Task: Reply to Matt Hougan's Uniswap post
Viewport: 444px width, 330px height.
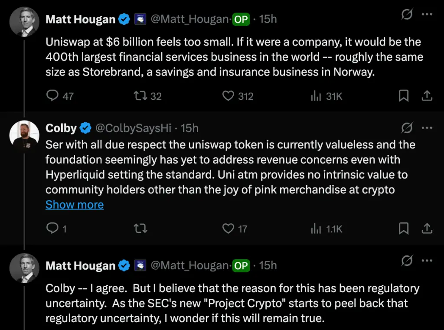Action: click(52, 96)
